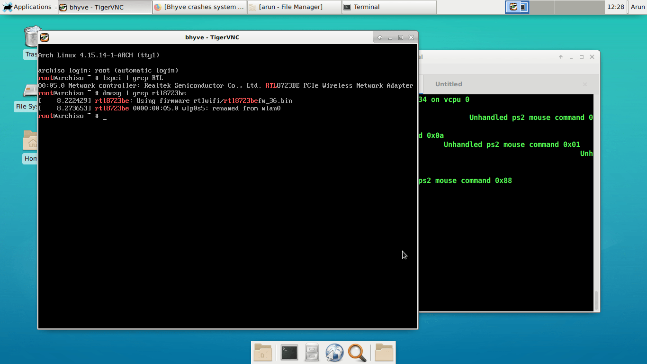Click the TigerVNC logo in the window titlebar
647x364 pixels.
(44, 37)
